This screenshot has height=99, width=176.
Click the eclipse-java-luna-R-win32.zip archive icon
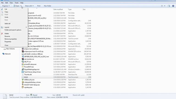tap(23, 51)
